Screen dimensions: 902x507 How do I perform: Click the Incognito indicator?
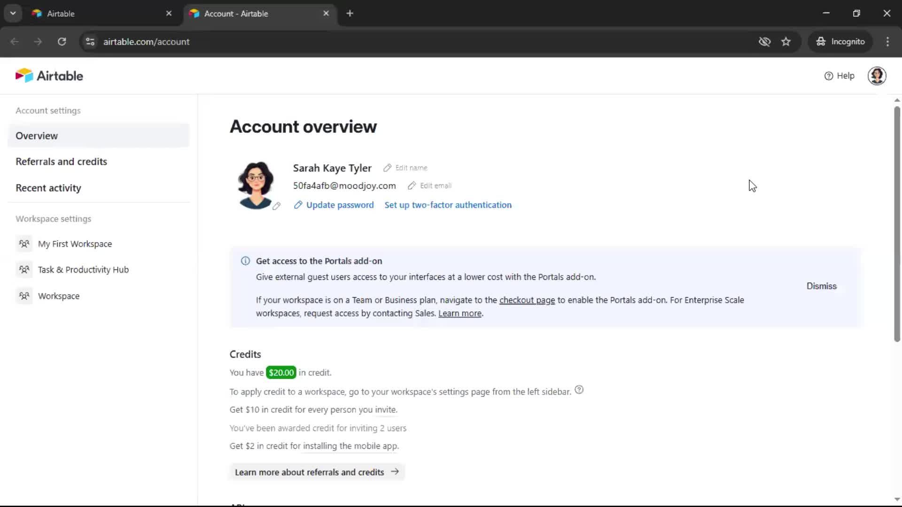click(x=840, y=42)
